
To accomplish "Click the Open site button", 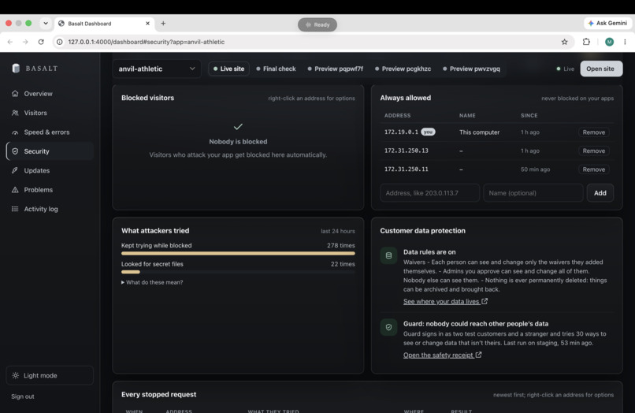I will [x=601, y=69].
